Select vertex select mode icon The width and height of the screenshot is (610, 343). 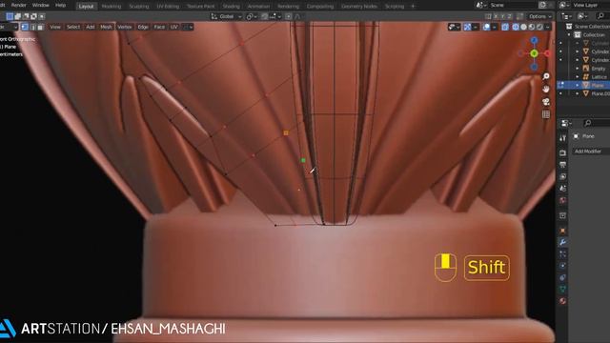point(25,27)
